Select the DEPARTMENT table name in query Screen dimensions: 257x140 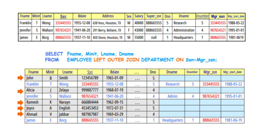pos(157,60)
